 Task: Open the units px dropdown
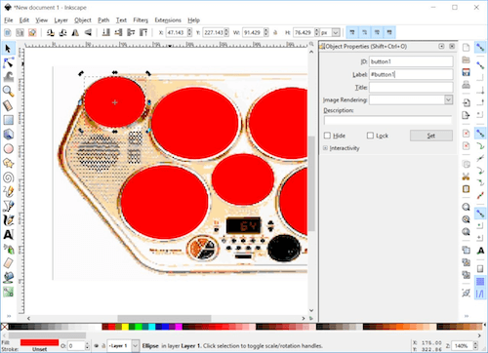click(x=330, y=32)
